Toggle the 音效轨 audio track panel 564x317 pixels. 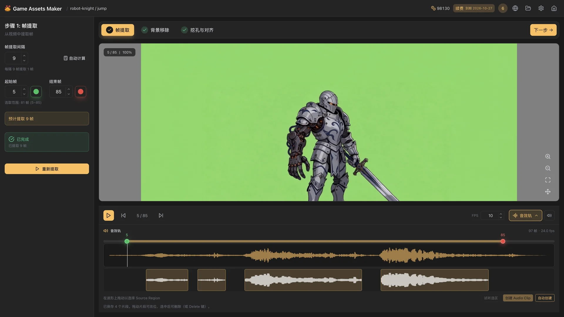pyautogui.click(x=526, y=215)
